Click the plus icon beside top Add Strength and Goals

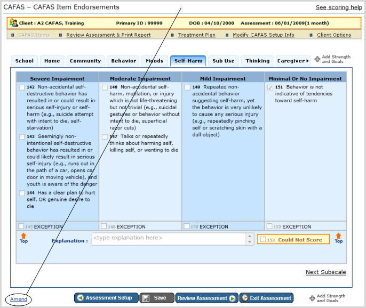317,59
